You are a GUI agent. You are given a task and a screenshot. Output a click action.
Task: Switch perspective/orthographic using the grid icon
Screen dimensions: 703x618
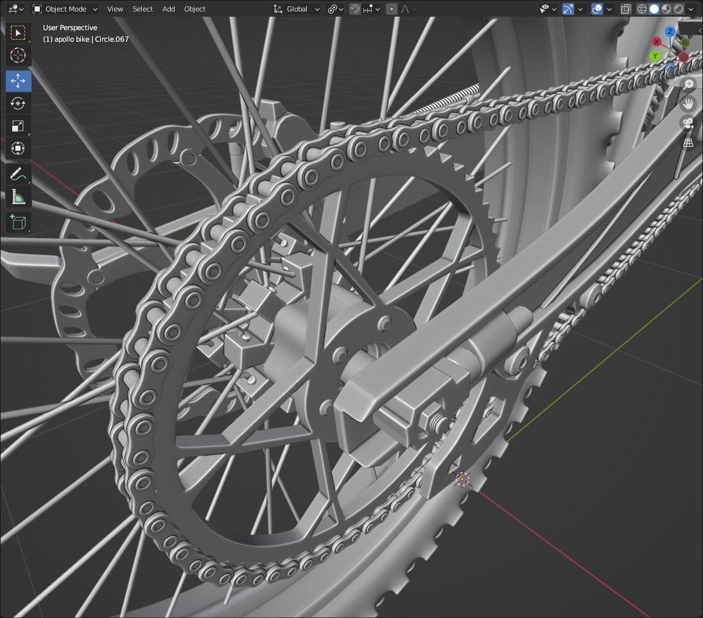click(x=688, y=142)
